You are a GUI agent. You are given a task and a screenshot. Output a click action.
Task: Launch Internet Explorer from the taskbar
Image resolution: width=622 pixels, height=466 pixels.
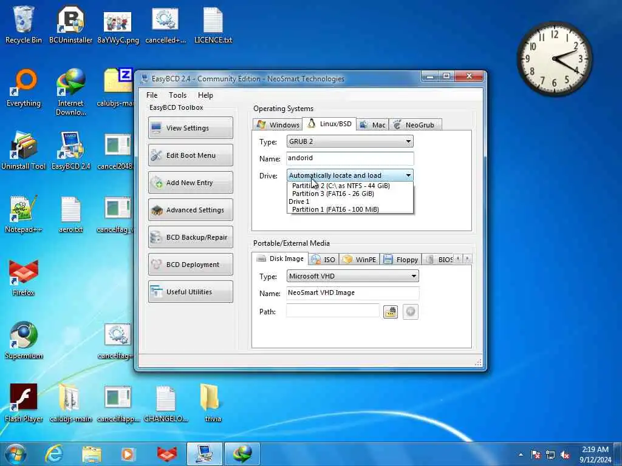(54, 454)
